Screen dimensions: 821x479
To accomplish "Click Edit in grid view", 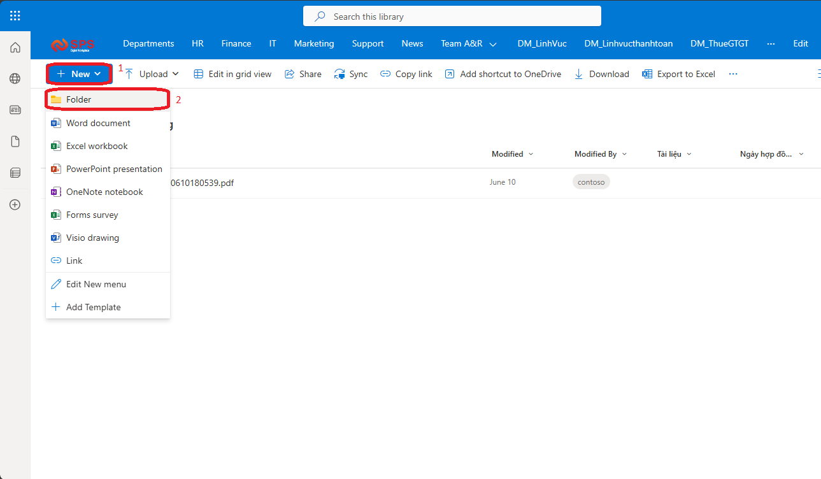I will 232,74.
